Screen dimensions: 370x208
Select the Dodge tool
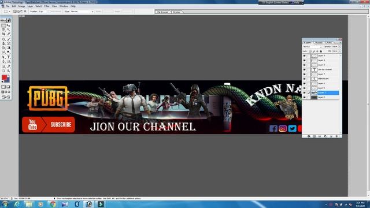click(x=9, y=52)
